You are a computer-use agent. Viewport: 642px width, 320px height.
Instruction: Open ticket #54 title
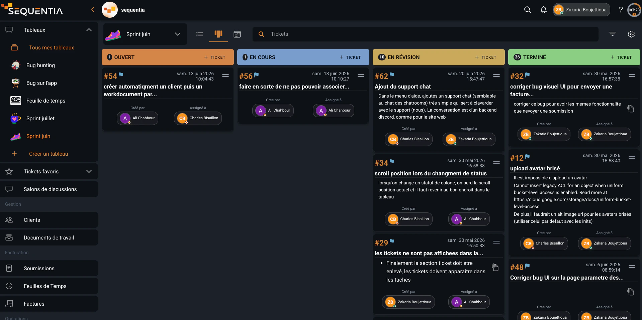tap(153, 90)
